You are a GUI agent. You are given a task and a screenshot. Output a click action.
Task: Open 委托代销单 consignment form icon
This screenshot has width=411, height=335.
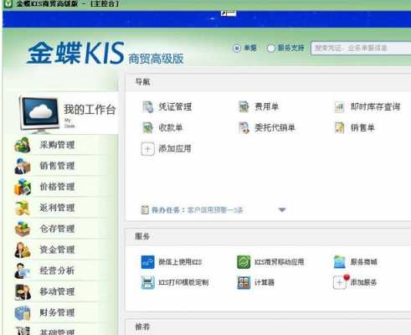244,128
